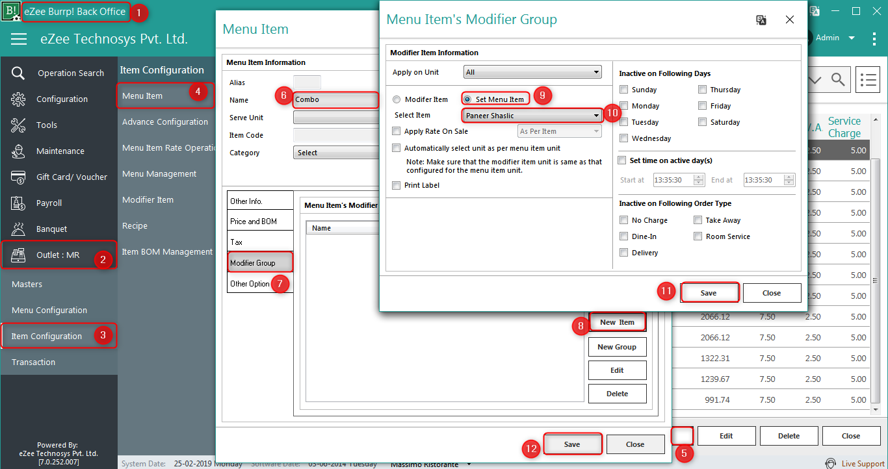The width and height of the screenshot is (888, 469).
Task: Open the Select Item dropdown showing Paneer Shaslic
Action: point(532,116)
